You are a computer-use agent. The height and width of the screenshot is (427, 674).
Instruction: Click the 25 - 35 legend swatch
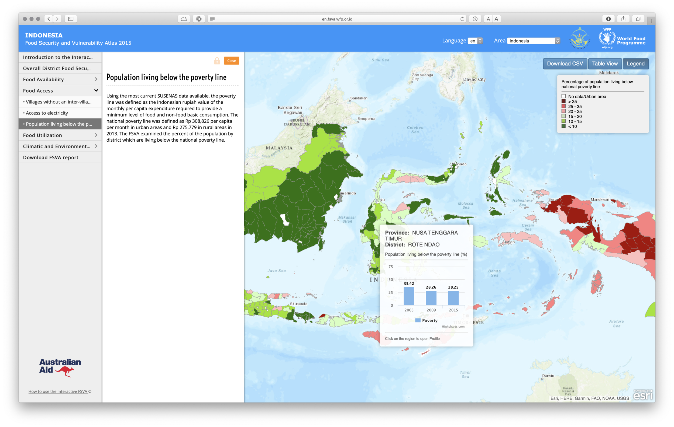[x=563, y=106]
